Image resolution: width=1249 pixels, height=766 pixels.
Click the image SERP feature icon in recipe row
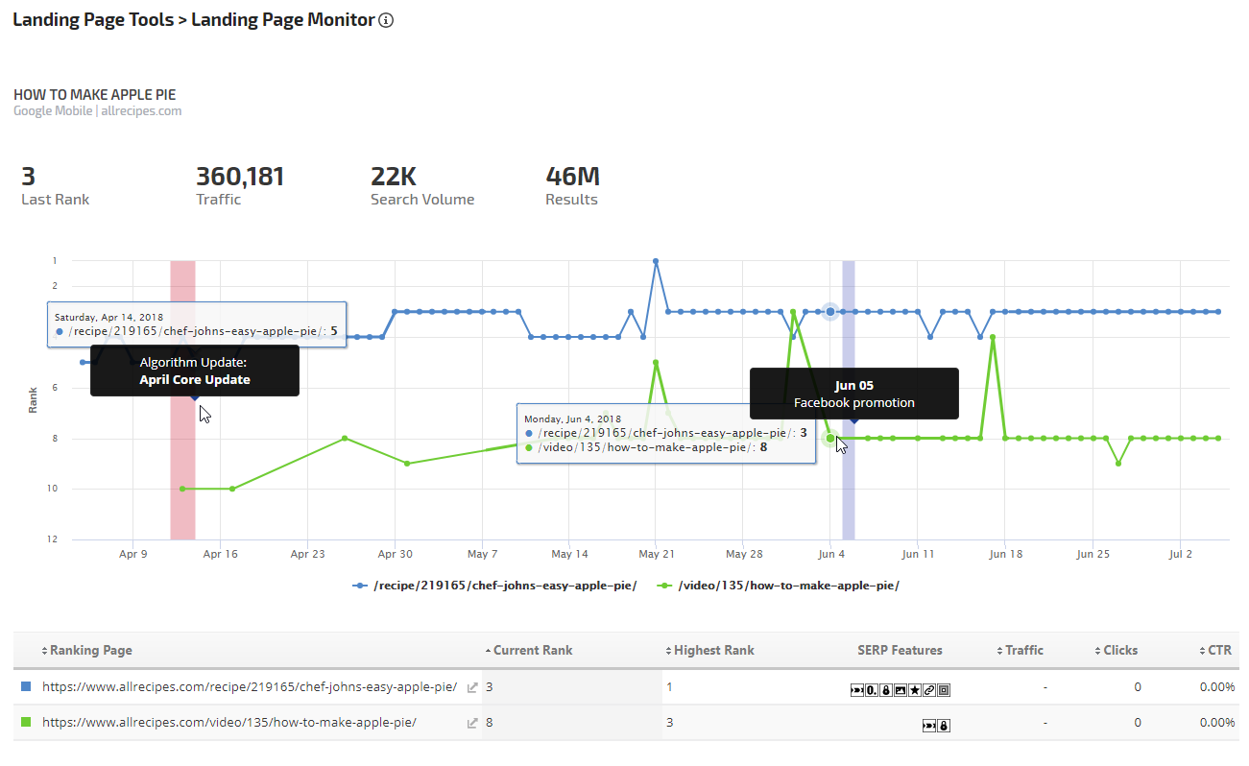(x=901, y=690)
